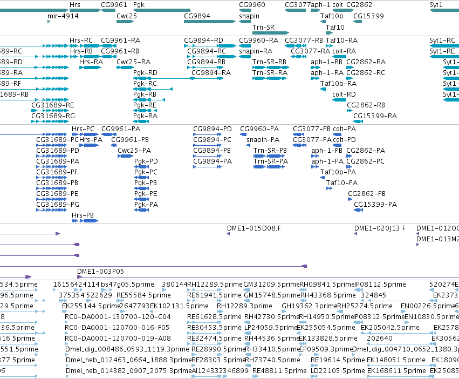The width and height of the screenshot is (459, 379).
Task: Click the LD22105.5prime EST label
Action: [338, 371]
